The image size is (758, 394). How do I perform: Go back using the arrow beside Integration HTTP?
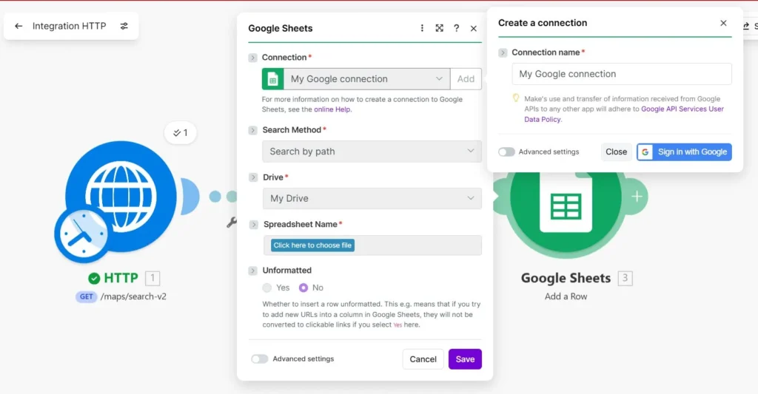click(x=19, y=26)
